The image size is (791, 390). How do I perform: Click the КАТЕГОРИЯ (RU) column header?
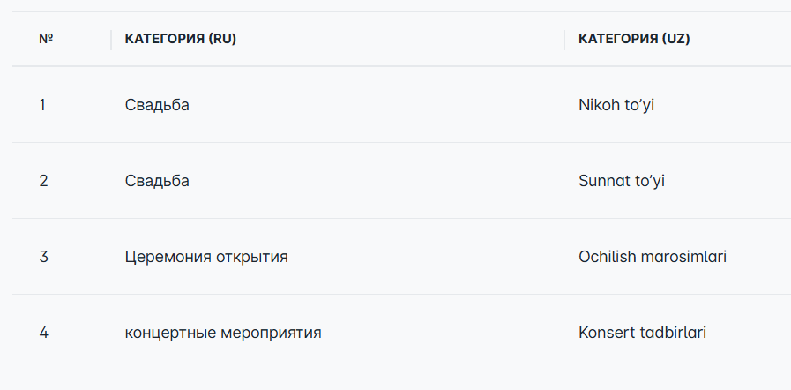181,39
